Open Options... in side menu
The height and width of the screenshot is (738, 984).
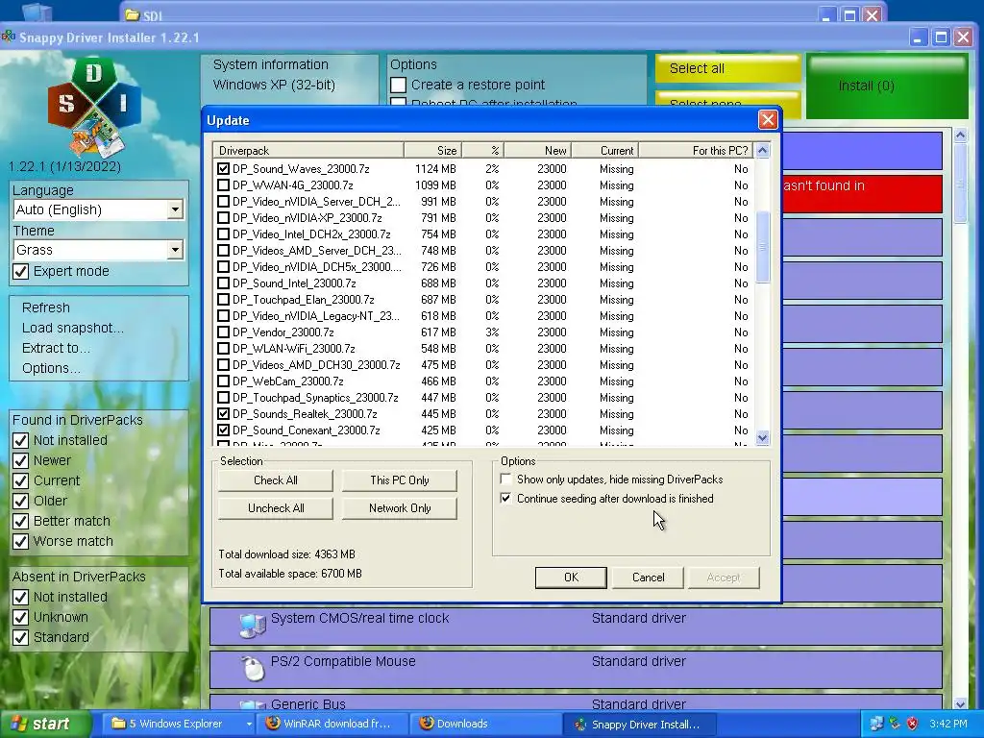[51, 368]
